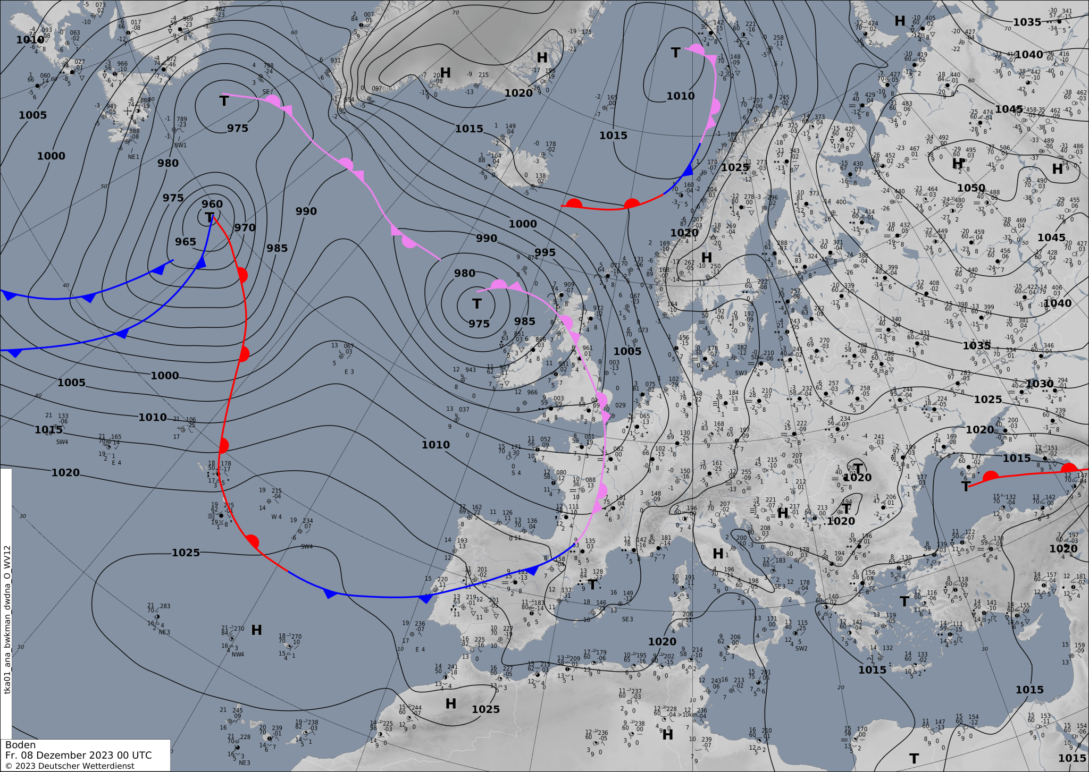Click the "SW1" station wind label

pyautogui.click(x=180, y=145)
